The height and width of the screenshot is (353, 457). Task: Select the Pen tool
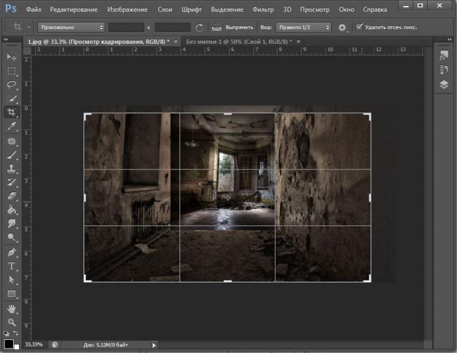(11, 252)
